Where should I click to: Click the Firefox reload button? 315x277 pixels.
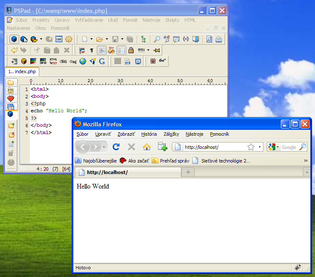[116, 147]
